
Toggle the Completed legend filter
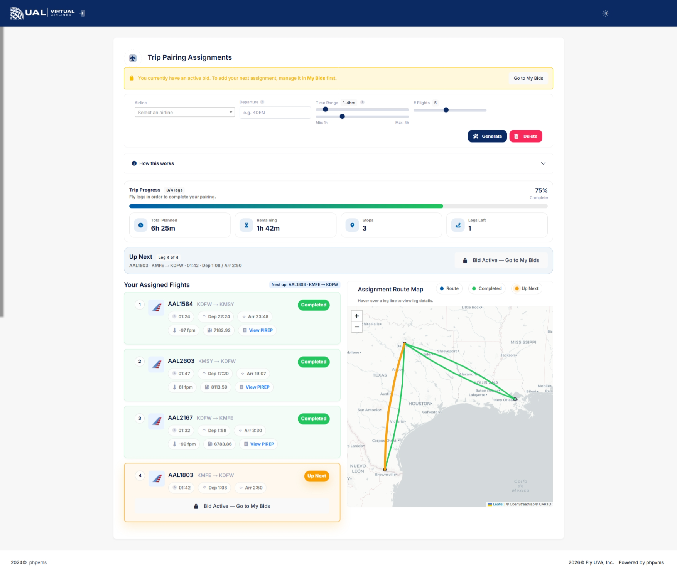(486, 289)
